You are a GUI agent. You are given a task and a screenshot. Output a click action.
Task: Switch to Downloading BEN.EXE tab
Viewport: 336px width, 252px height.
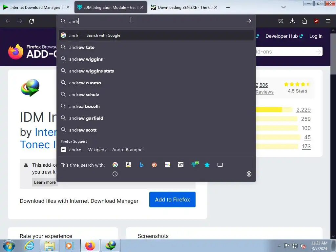[184, 7]
